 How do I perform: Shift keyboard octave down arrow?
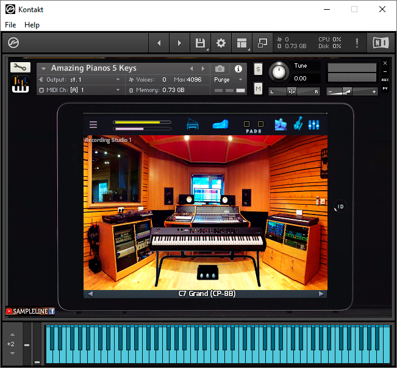12,353
